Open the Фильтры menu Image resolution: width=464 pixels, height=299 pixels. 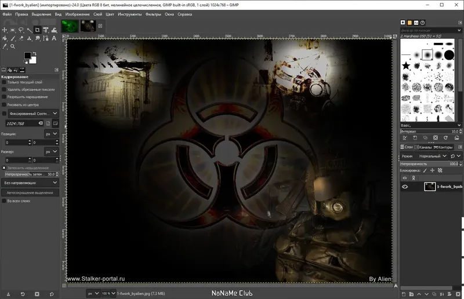pos(153,14)
